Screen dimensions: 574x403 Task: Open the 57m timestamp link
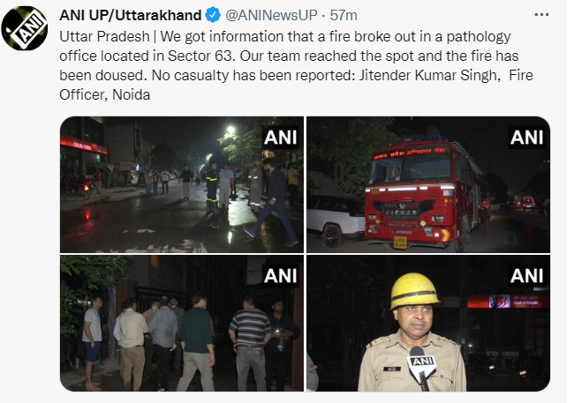click(344, 15)
